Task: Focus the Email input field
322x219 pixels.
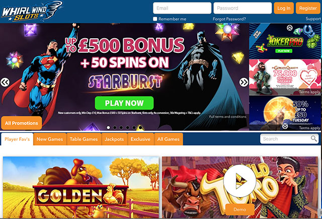Action: 182,8
